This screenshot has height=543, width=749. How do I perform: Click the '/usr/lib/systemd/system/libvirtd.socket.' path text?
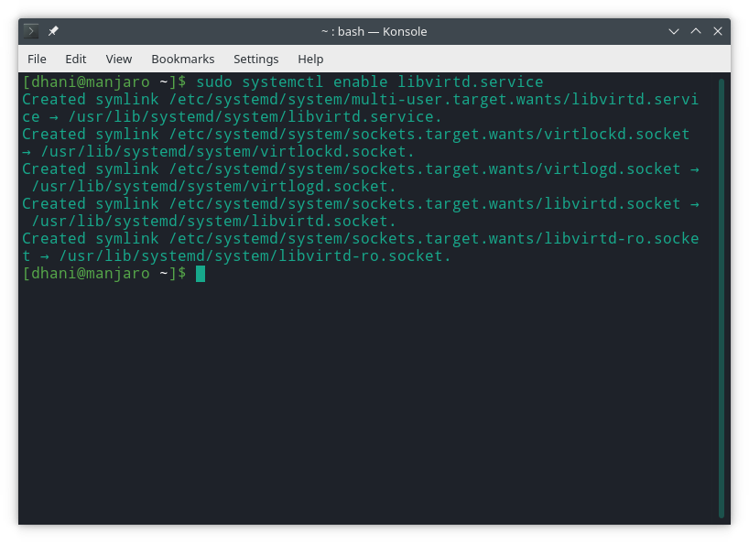pos(214,221)
